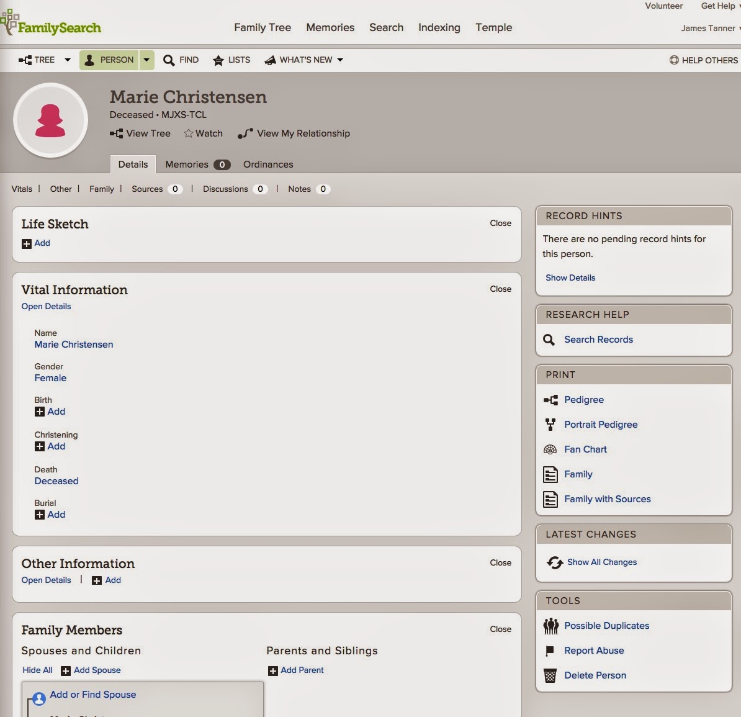Click the Add or Find Spouse link
The height and width of the screenshot is (717, 741).
click(x=93, y=695)
